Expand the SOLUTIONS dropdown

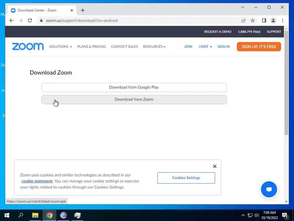pyautogui.click(x=60, y=46)
